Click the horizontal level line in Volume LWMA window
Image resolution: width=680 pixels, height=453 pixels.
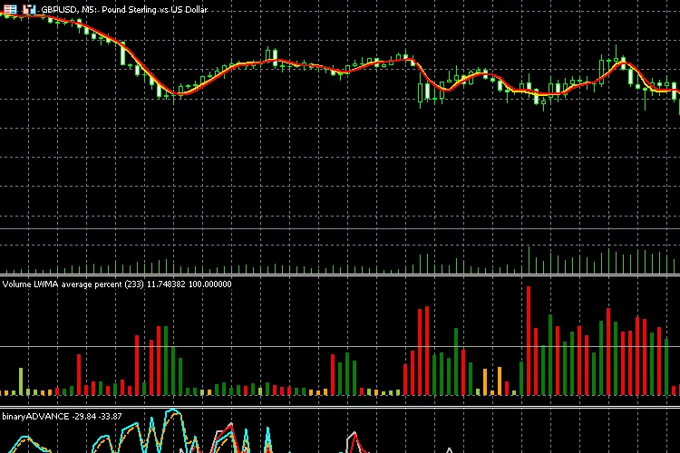coord(272,346)
